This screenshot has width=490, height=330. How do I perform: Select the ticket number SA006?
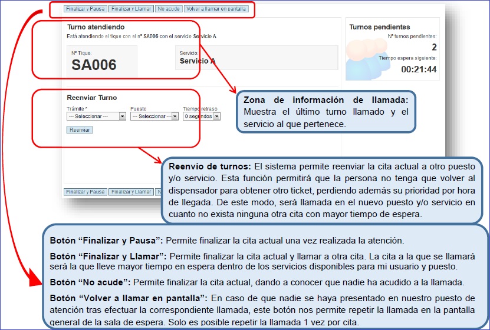(x=94, y=65)
